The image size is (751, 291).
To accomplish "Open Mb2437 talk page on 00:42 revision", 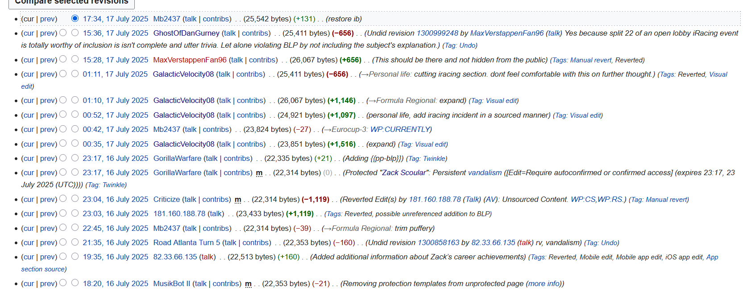I will point(190,129).
